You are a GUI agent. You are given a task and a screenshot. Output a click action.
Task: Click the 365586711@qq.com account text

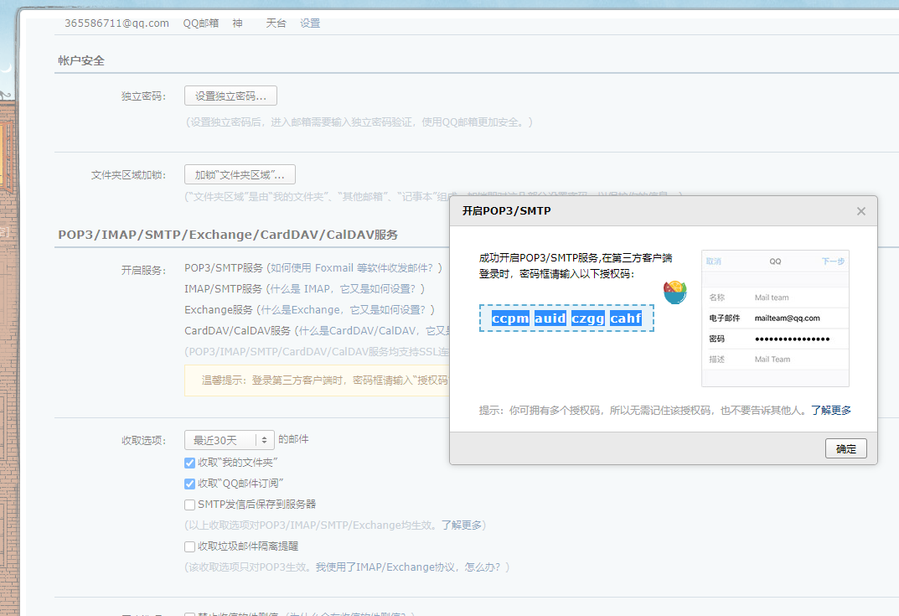[116, 23]
